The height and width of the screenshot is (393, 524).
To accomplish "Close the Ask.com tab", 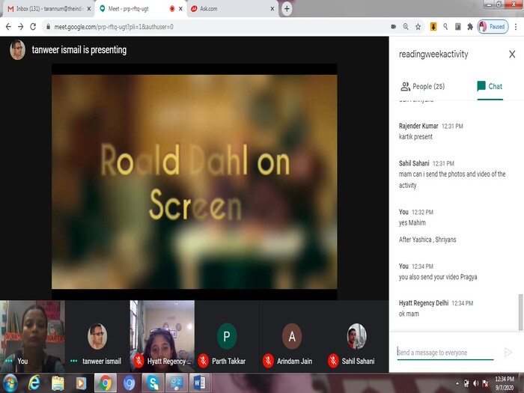I will point(272,9).
